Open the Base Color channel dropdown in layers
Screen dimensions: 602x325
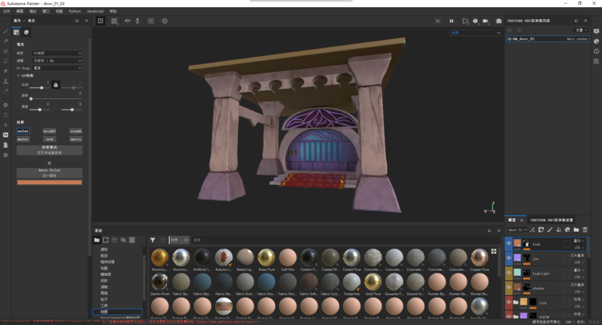click(517, 230)
